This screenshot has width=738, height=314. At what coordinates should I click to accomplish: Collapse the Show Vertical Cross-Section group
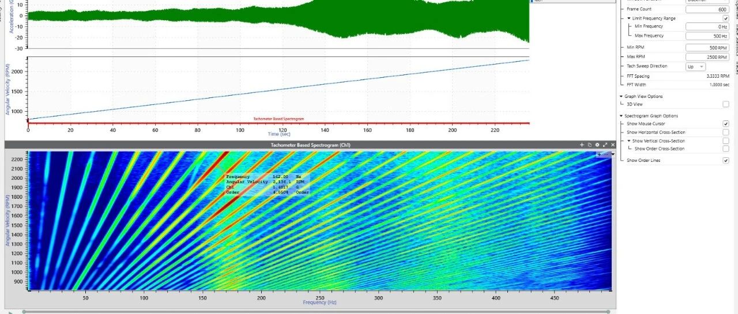pos(630,141)
